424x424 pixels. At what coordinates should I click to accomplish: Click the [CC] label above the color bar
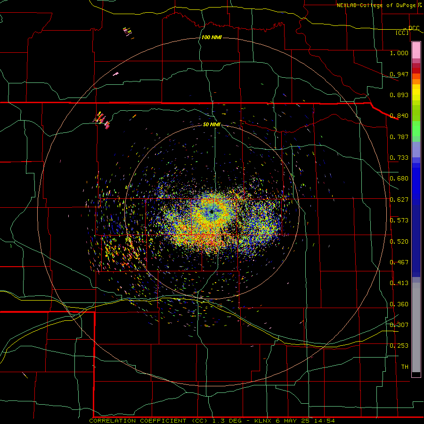[402, 33]
